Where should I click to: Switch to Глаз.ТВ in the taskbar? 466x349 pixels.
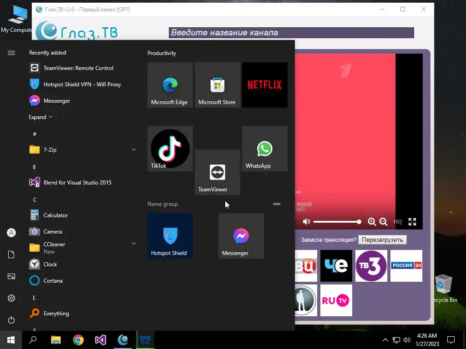pos(123,340)
